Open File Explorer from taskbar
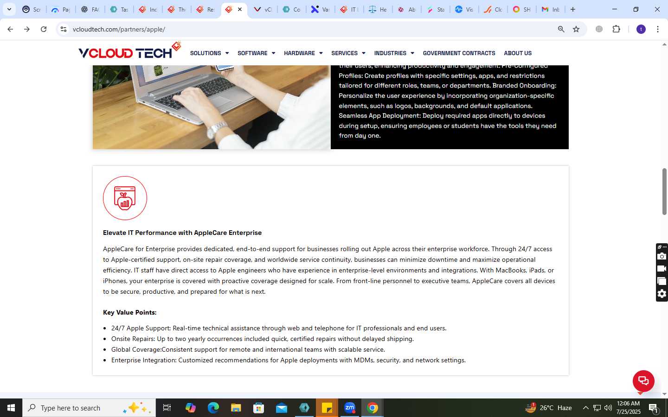Image resolution: width=668 pixels, height=417 pixels. click(x=236, y=408)
